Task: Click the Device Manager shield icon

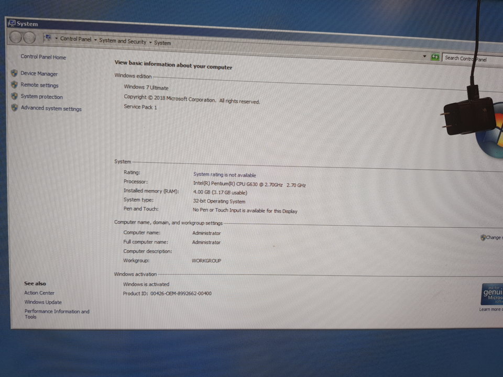Action: [14, 73]
